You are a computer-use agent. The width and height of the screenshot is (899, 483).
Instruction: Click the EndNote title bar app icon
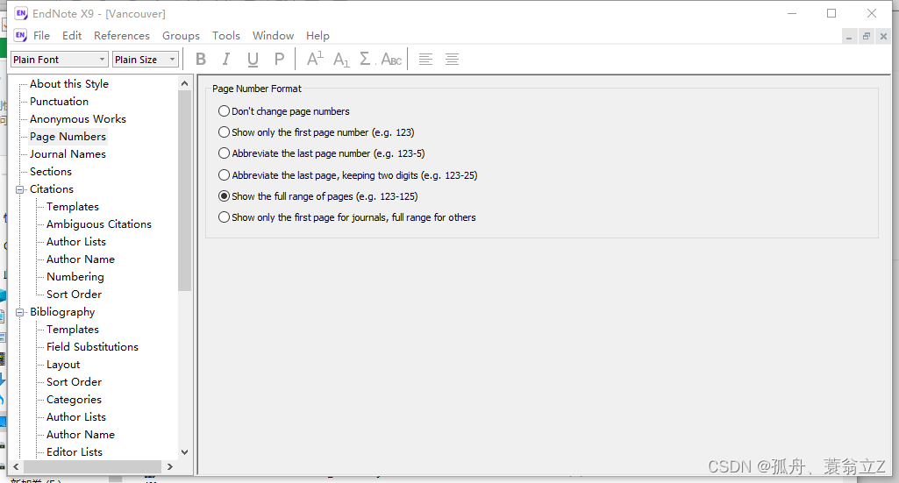pos(21,13)
